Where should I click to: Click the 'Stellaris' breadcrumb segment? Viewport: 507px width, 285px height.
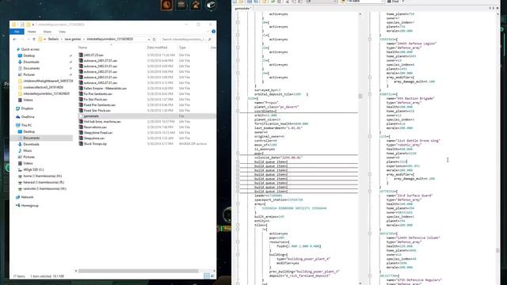click(53, 39)
